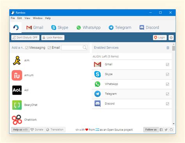Uncheck the Email filter checkbox
This screenshot has width=185, height=143.
(49, 48)
